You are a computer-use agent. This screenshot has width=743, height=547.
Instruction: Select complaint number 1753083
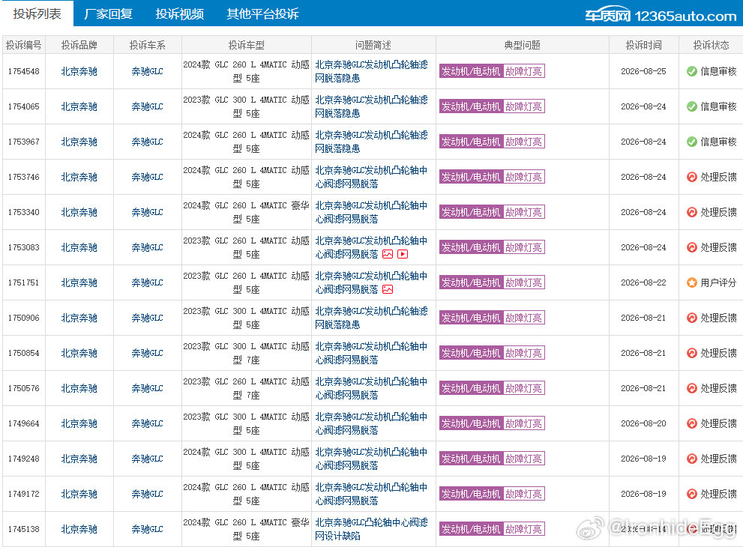tap(24, 247)
